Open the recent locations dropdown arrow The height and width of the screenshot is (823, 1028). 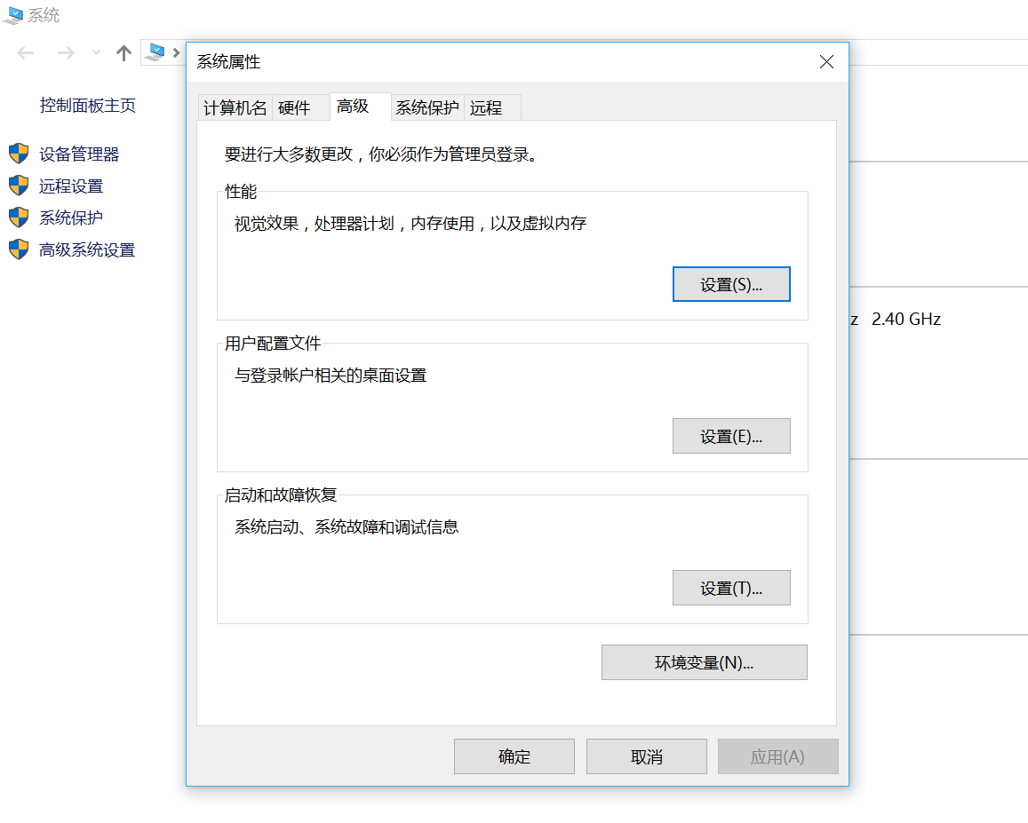tap(94, 52)
